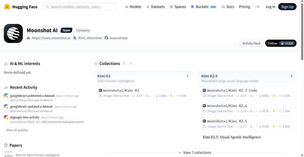The height and width of the screenshot is (157, 304).
Task: Open the Datasets navigation item
Action: tap(155, 7)
